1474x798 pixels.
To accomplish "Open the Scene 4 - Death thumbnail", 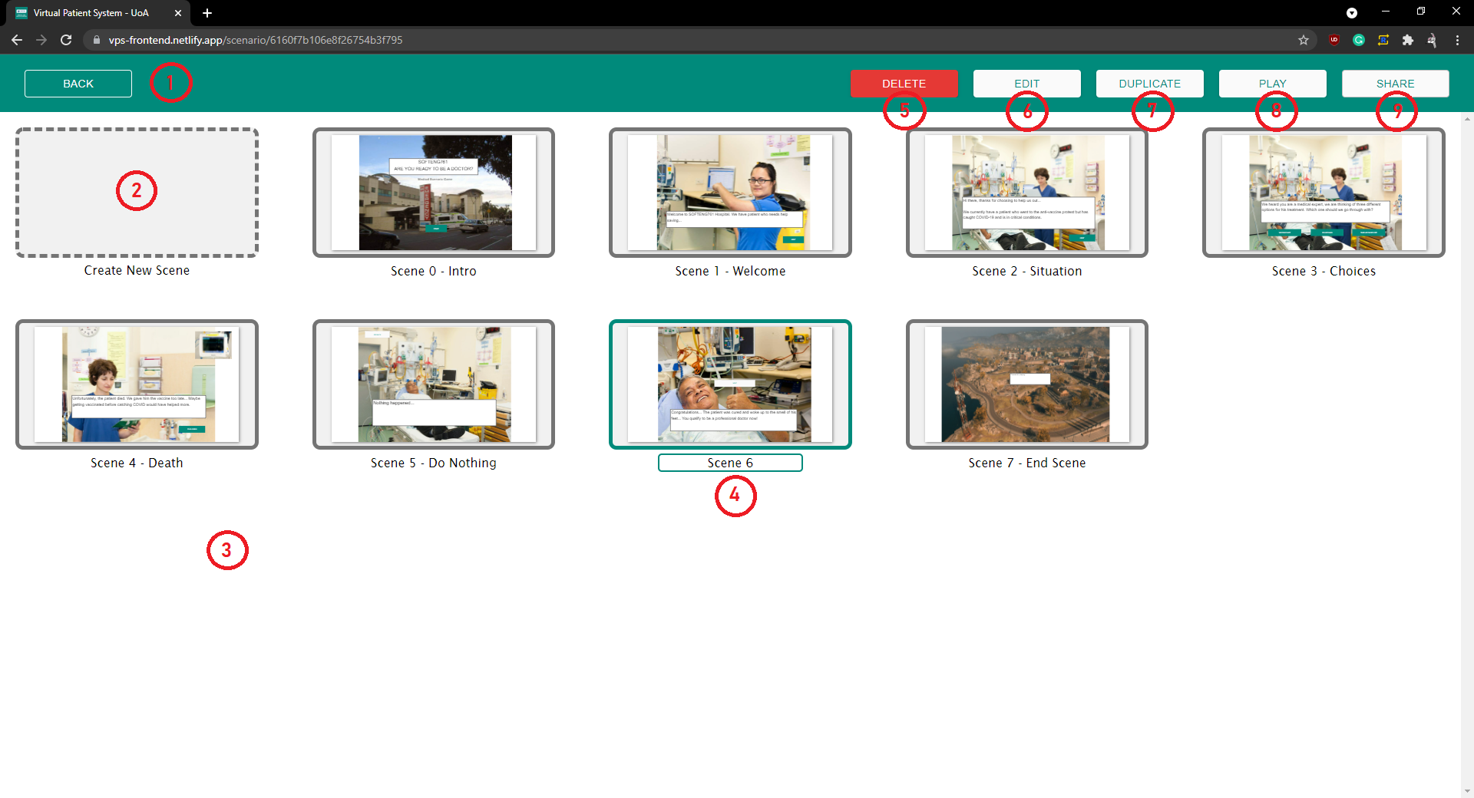I will [x=137, y=384].
